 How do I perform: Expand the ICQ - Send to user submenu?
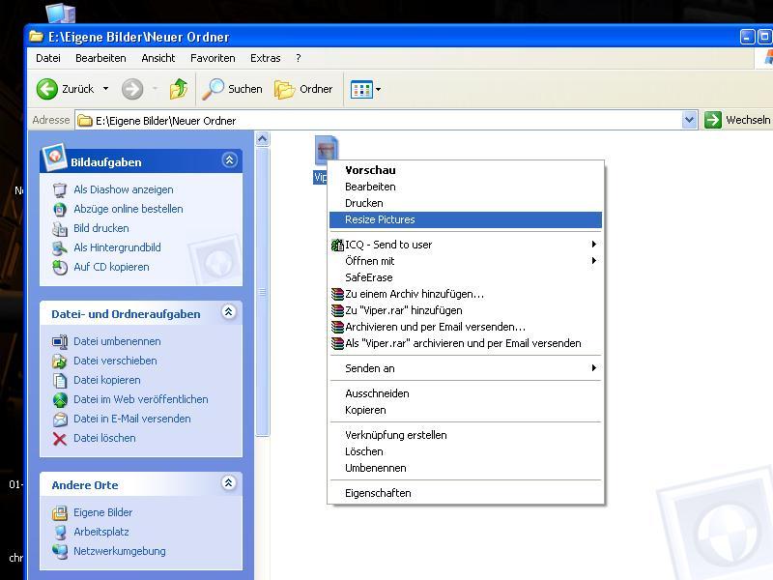coord(594,245)
